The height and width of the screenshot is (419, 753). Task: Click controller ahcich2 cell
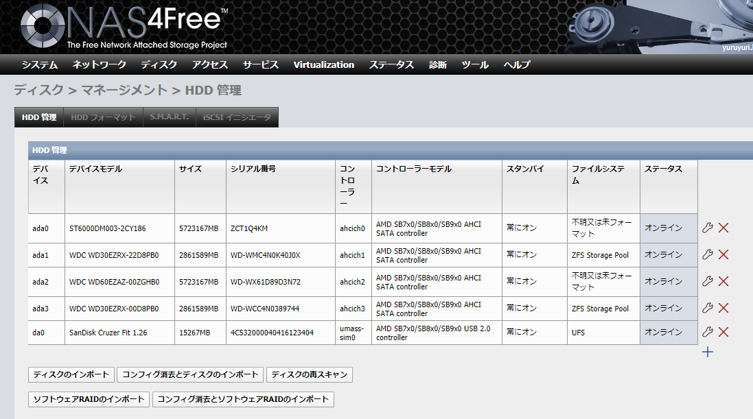pos(354,283)
